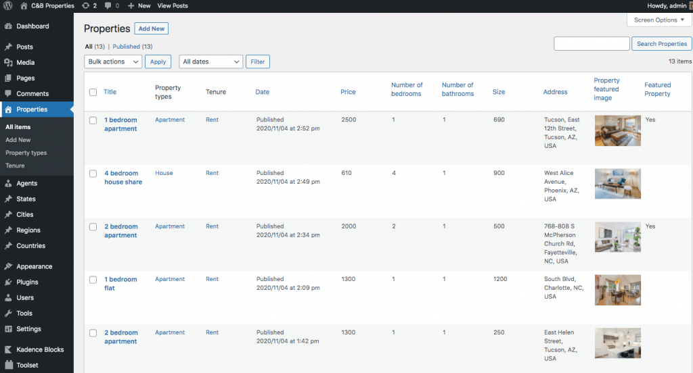Click the Cities pin icon

coord(8,214)
